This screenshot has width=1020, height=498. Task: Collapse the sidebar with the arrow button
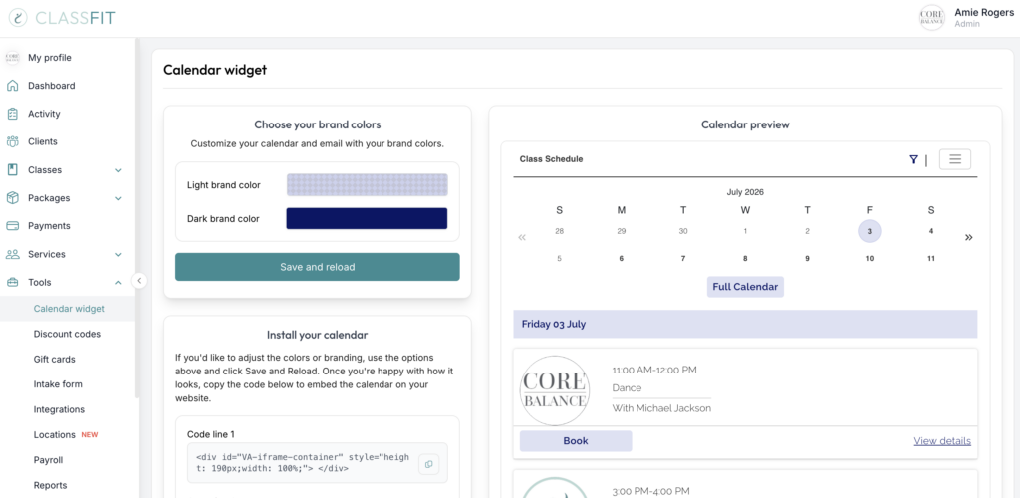(139, 281)
